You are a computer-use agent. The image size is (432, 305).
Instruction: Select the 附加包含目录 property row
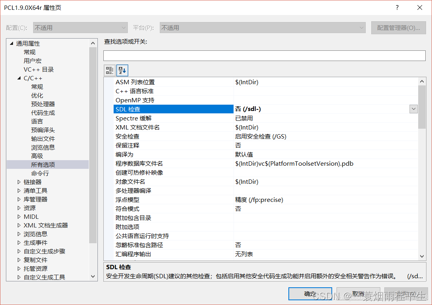coord(266,218)
